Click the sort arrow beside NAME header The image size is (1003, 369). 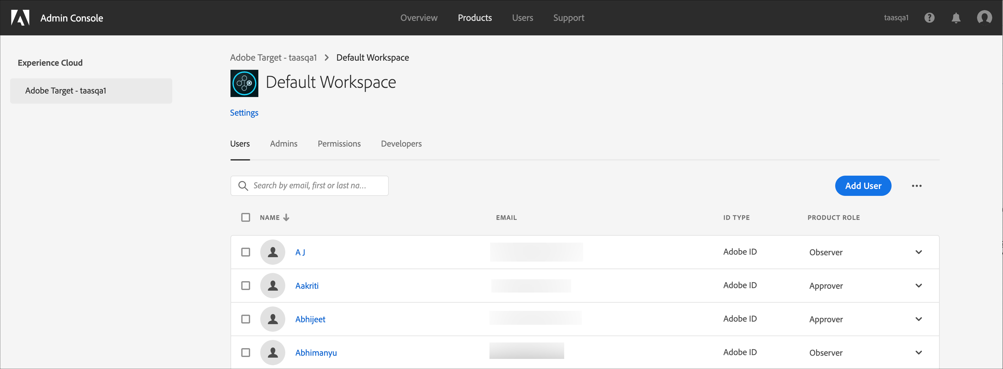click(x=286, y=218)
